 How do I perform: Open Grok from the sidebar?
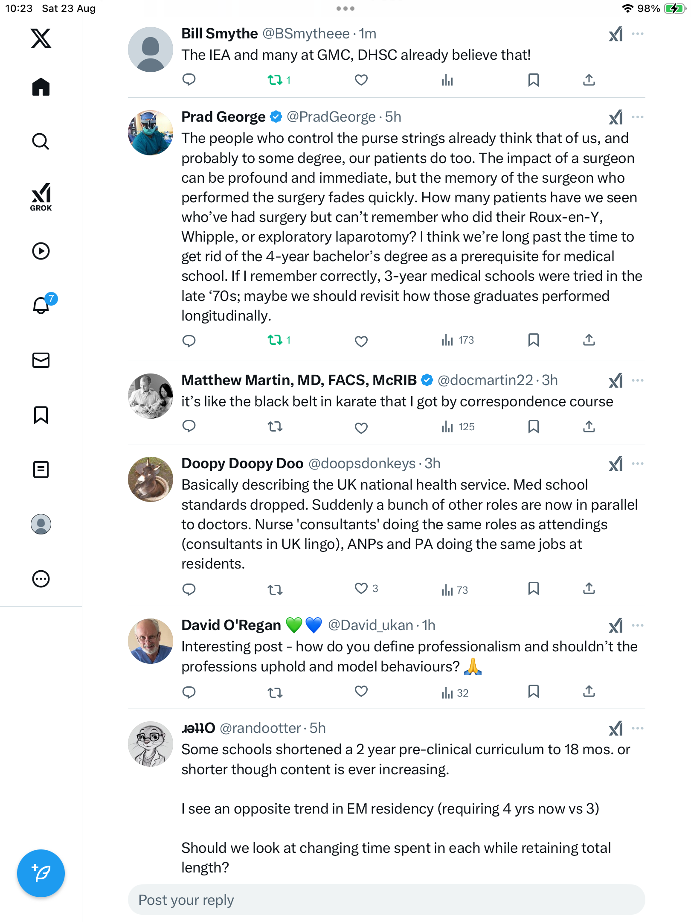coord(41,197)
